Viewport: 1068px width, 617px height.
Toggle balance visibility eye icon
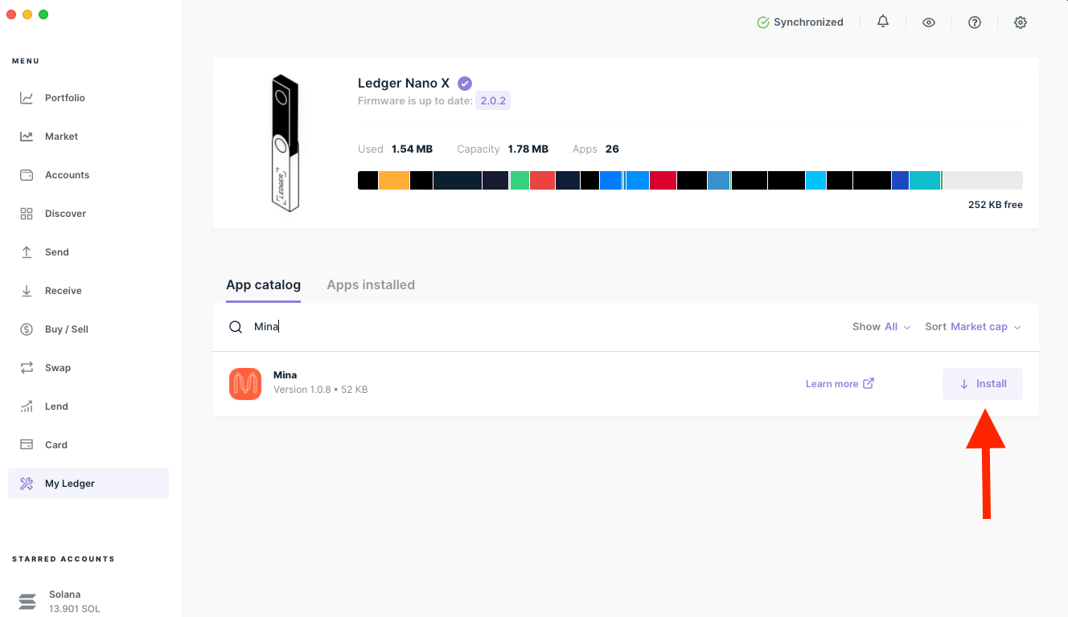[929, 22]
